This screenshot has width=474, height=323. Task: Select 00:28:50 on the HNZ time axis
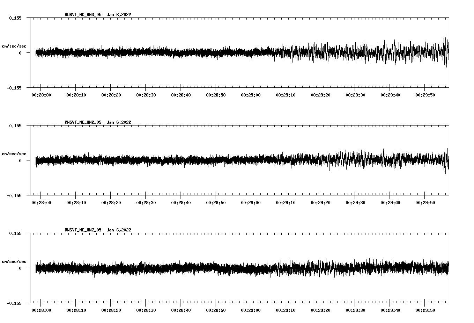[x=216, y=310]
